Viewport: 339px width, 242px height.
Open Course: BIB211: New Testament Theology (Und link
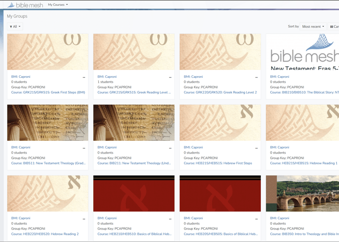[x=134, y=163]
